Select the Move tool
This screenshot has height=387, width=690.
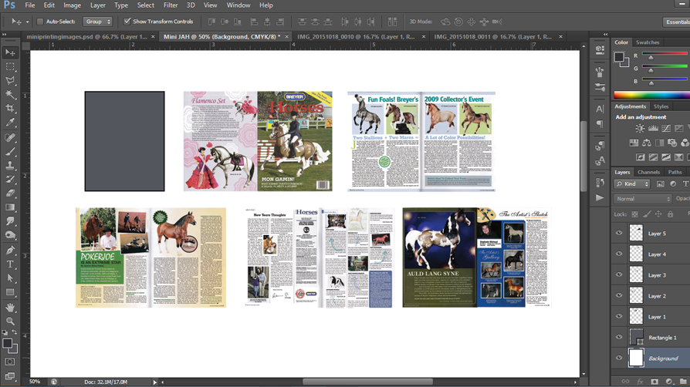pyautogui.click(x=10, y=52)
